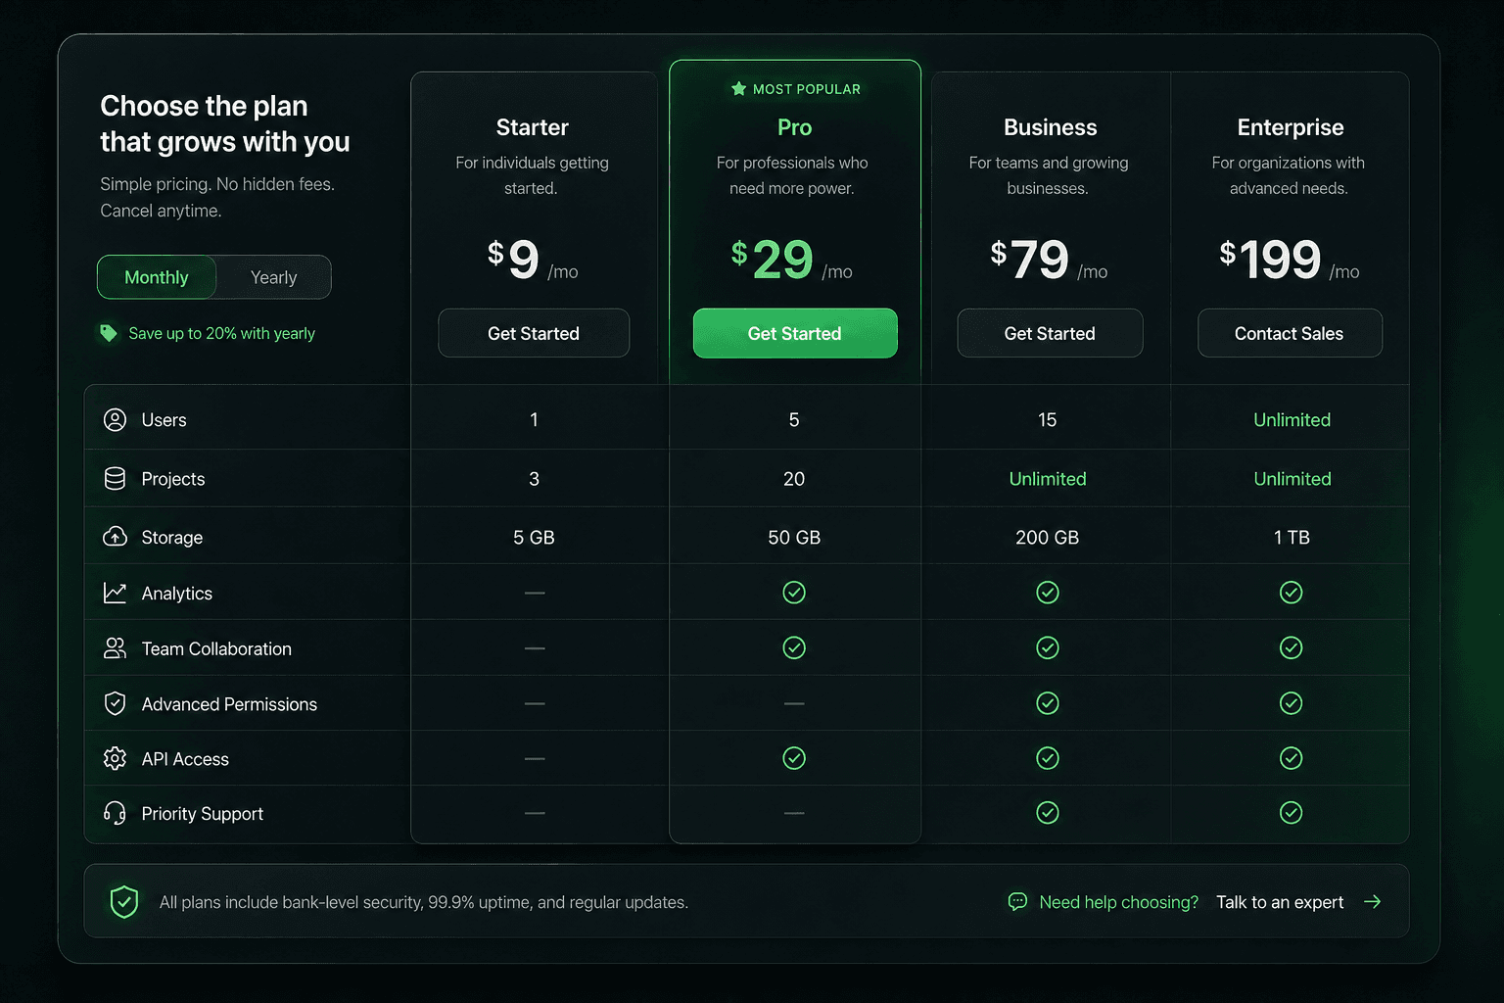
Task: Click the Starter plan title
Action: point(533,127)
